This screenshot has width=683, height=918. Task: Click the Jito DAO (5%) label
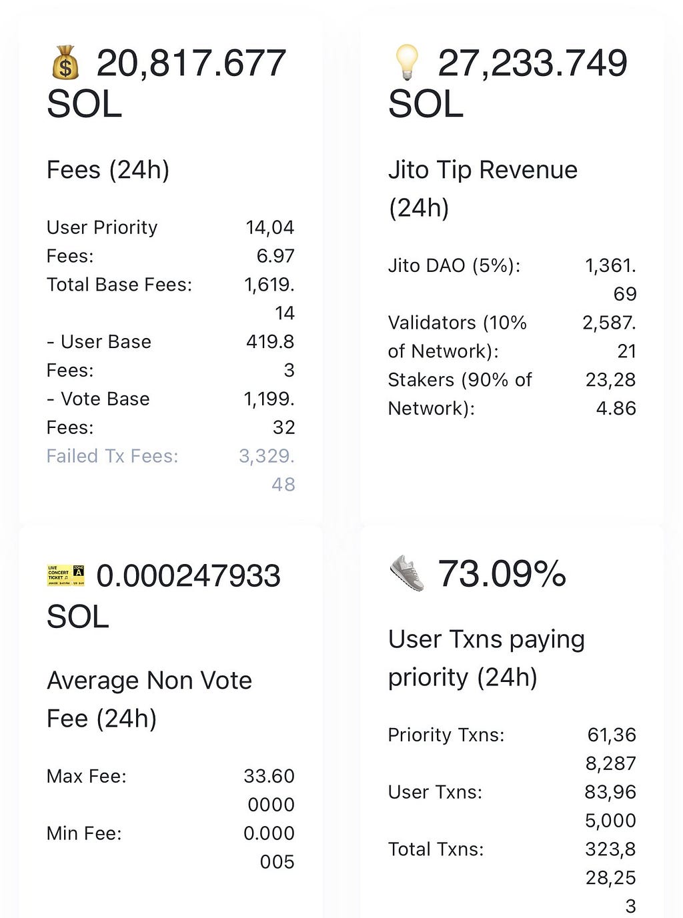tap(454, 266)
